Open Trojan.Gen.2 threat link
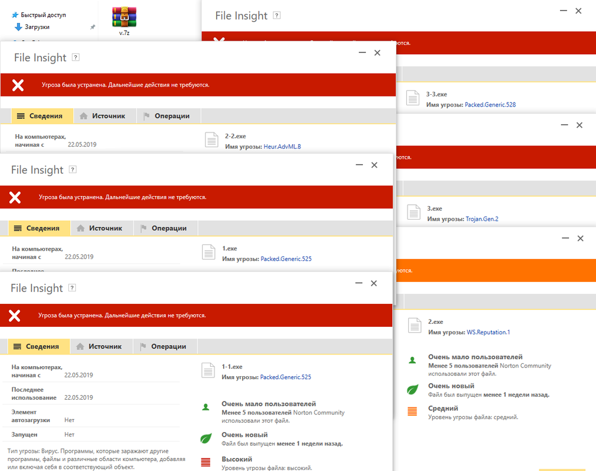Viewport: 596px width, 471px height. [482, 219]
